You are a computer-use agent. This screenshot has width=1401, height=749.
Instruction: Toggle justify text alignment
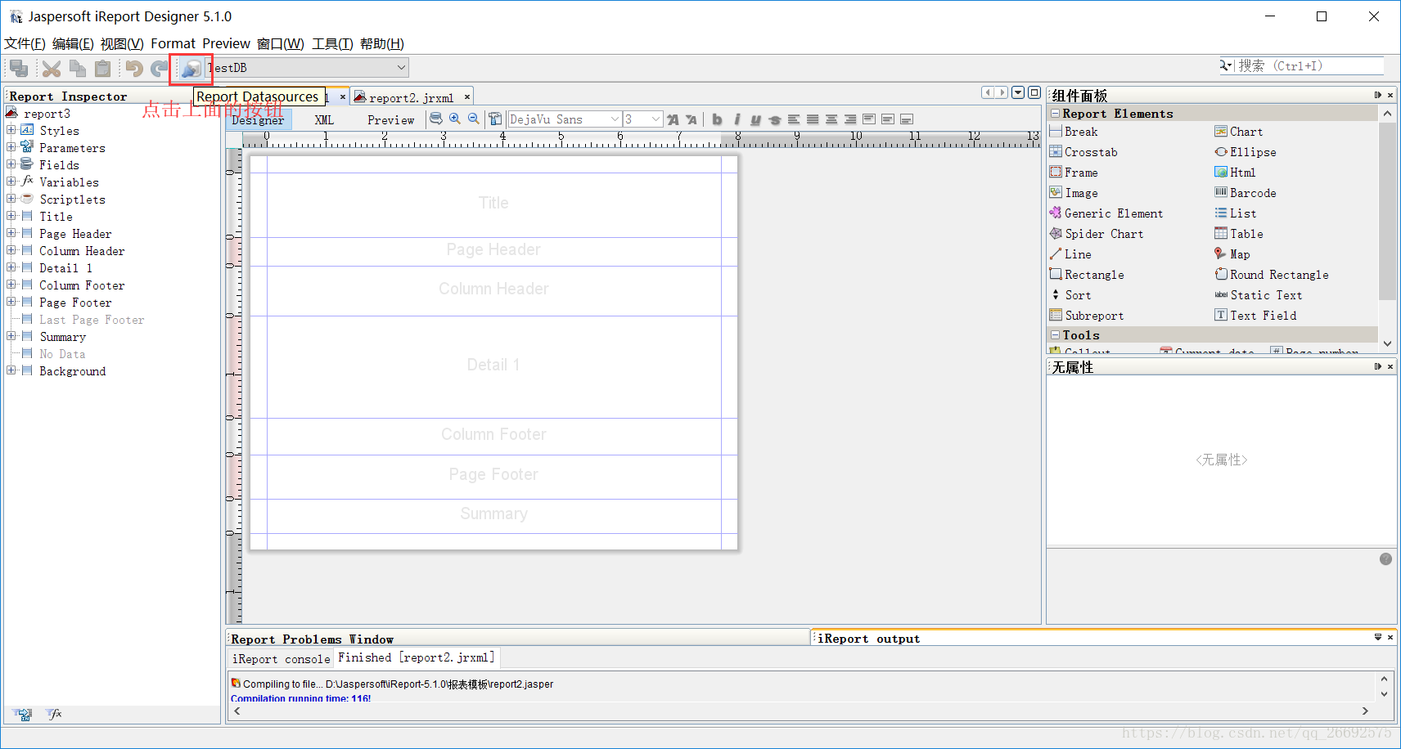click(x=813, y=119)
